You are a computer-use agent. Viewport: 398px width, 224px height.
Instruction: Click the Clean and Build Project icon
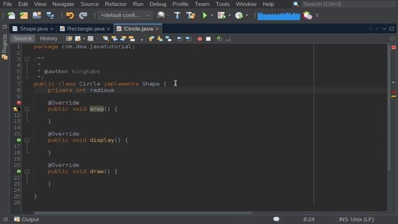point(190,16)
